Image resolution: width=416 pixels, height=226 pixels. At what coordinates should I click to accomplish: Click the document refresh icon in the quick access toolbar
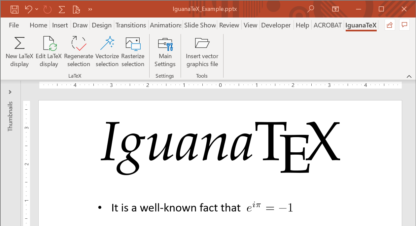tap(76, 9)
